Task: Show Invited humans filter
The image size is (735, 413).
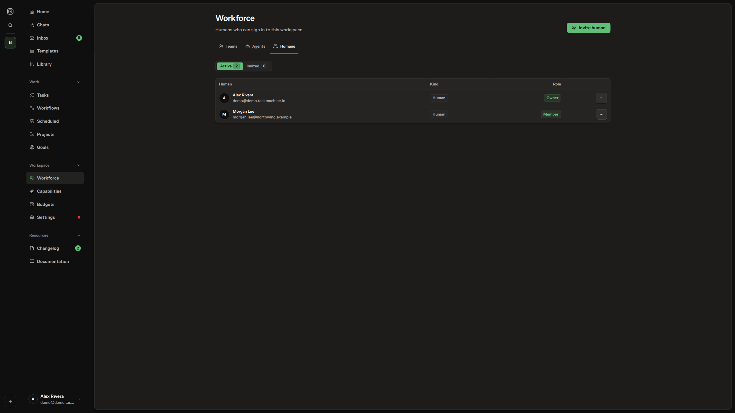Action: tap(257, 66)
